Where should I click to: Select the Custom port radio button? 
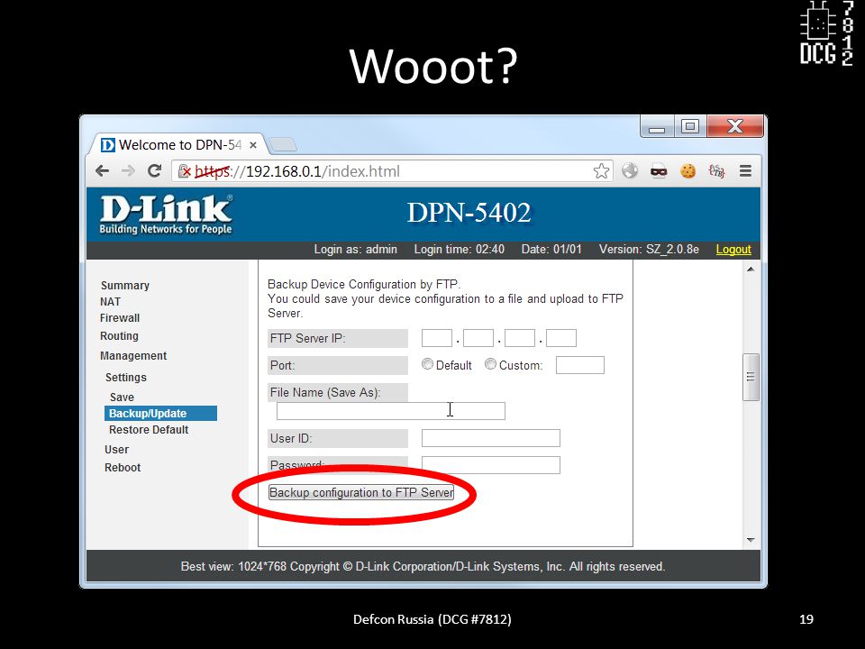tap(490, 364)
